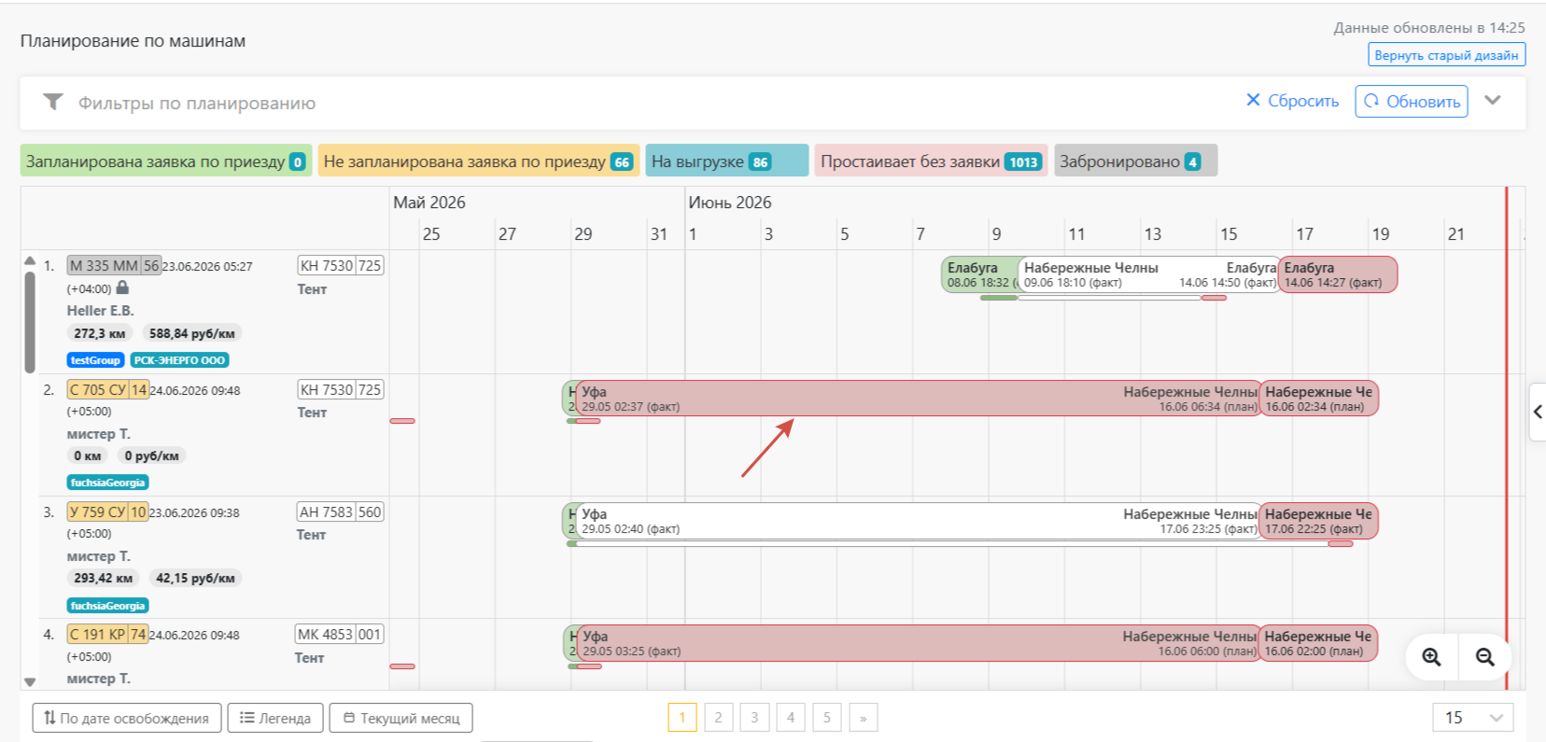Image resolution: width=1546 pixels, height=742 pixels.
Task: Click the lock icon beside M 335 MM
Action: point(122,287)
